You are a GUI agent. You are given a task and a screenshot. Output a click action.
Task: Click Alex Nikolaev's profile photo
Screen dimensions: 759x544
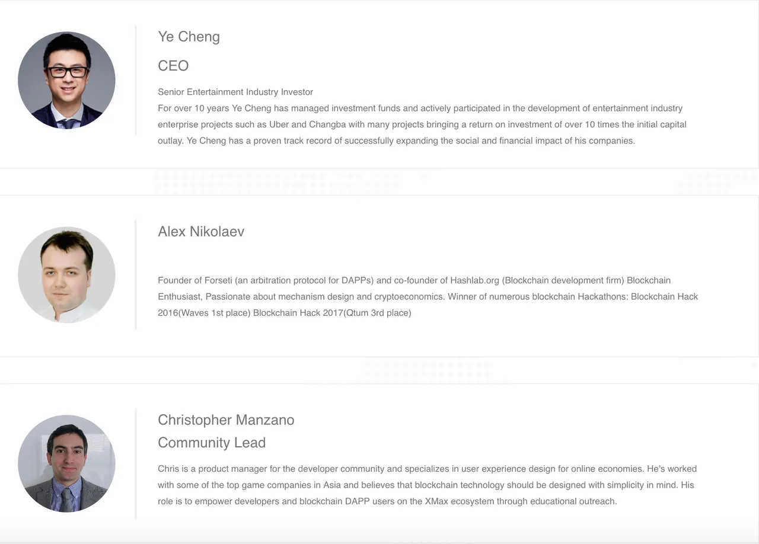pos(66,275)
